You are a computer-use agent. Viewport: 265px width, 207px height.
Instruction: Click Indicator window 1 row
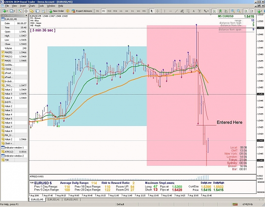pos(14,148)
